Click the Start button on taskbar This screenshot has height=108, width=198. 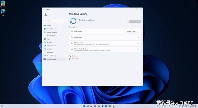click(x=84, y=106)
